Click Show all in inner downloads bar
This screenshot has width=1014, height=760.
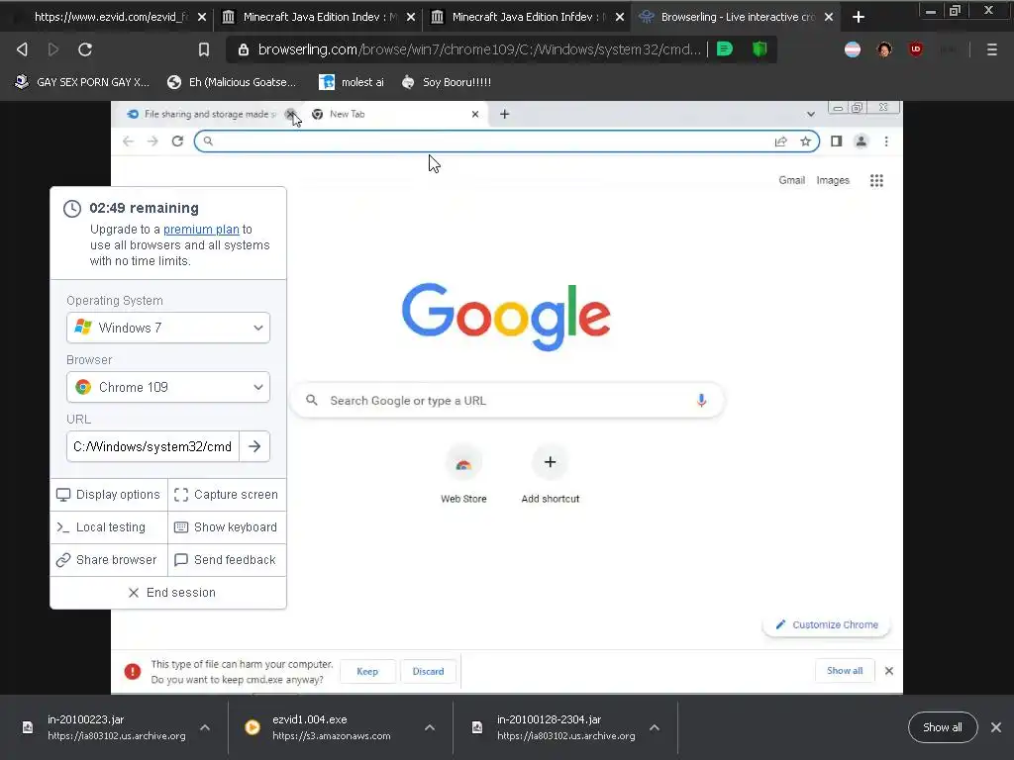(845, 671)
